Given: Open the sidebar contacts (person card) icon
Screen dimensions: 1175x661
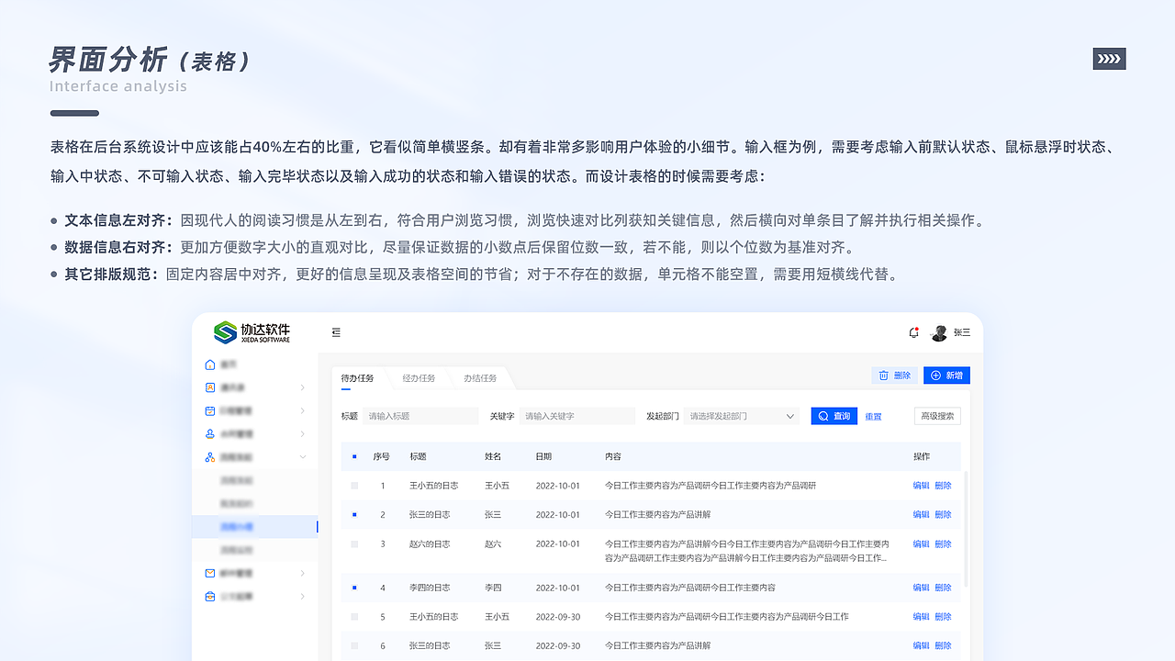Looking at the screenshot, I should pyautogui.click(x=210, y=387).
